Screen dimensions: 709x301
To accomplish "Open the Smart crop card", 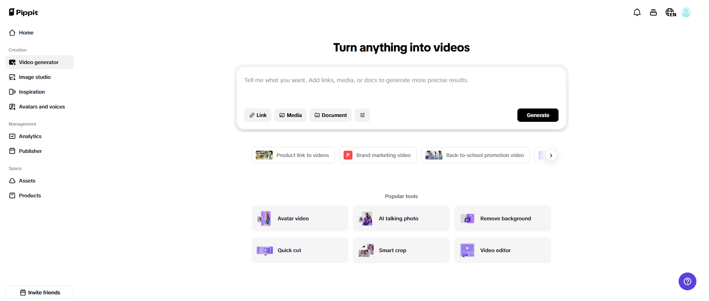I will point(401,250).
